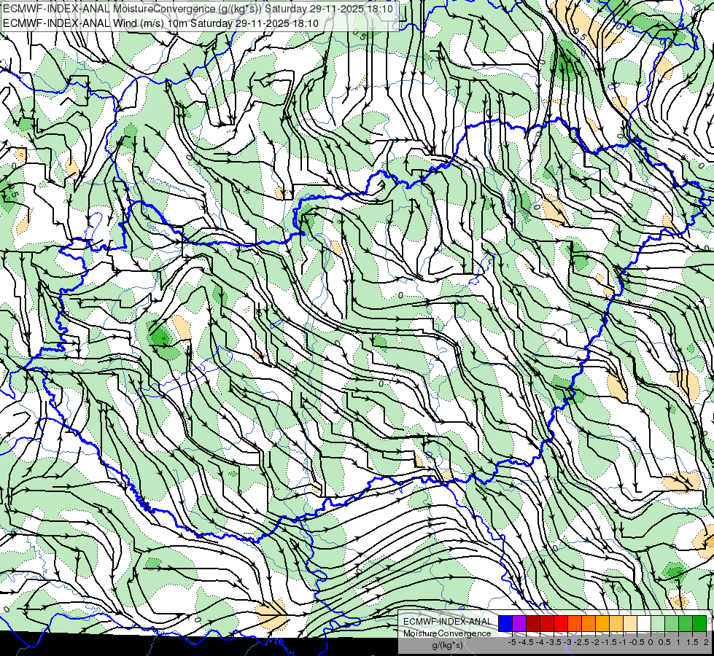Click the MoistureConvergence label in the legend

pyautogui.click(x=447, y=633)
